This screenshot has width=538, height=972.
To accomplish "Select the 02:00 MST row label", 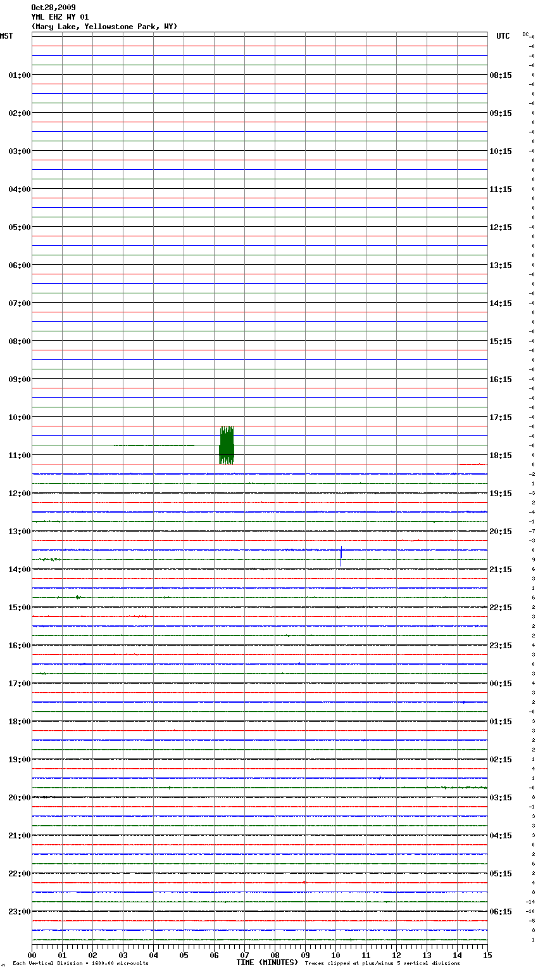I will [x=20, y=113].
